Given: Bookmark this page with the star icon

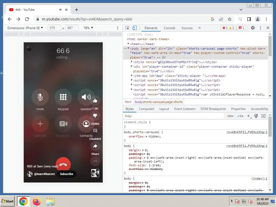Looking at the screenshot, I should click(230, 19).
